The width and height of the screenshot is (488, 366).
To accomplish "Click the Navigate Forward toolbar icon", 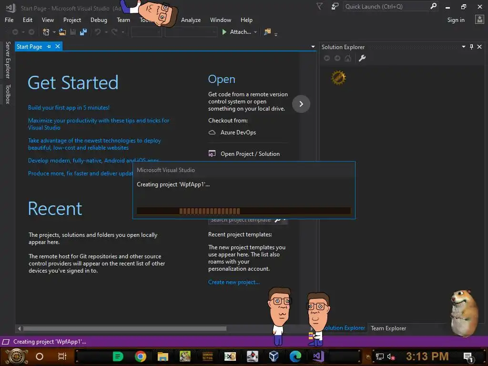I will click(x=31, y=32).
